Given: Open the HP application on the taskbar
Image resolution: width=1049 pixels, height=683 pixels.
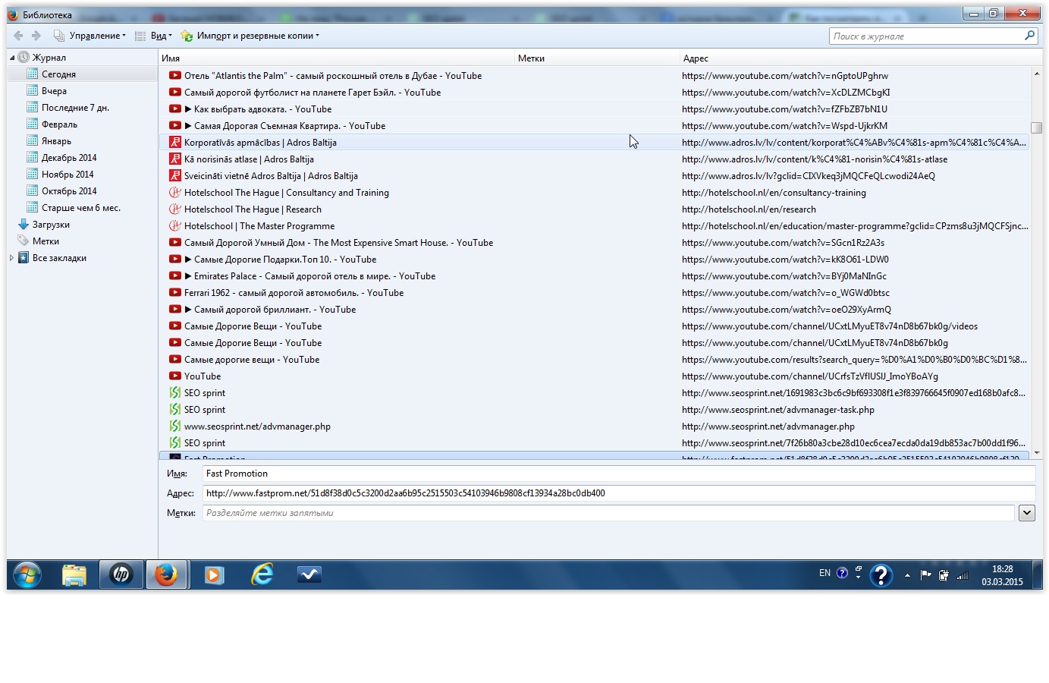Looking at the screenshot, I should pos(121,575).
